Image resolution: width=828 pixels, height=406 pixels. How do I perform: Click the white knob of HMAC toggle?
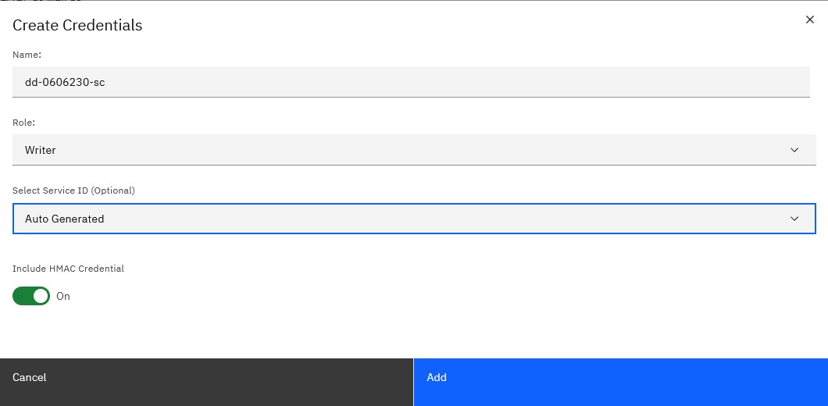41,296
